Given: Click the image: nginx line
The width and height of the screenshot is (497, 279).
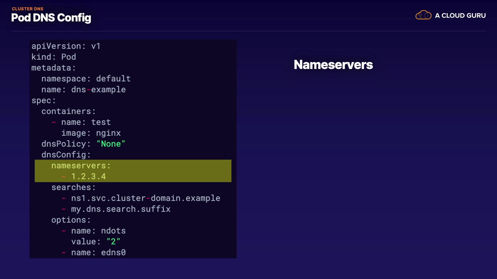Looking at the screenshot, I should (91, 133).
